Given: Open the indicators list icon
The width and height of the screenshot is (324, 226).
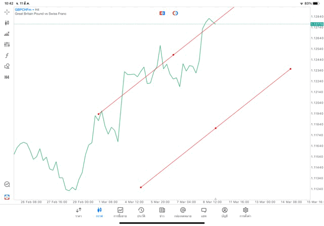Looking at the screenshot, I should [7, 34].
